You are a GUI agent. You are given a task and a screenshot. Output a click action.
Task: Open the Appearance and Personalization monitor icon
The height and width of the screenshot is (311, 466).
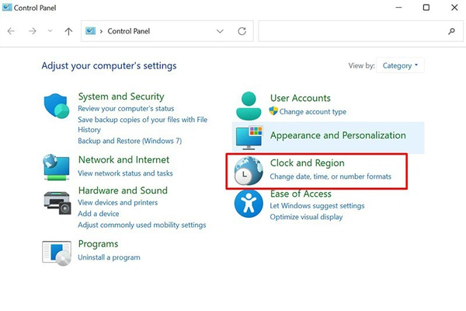(250, 138)
